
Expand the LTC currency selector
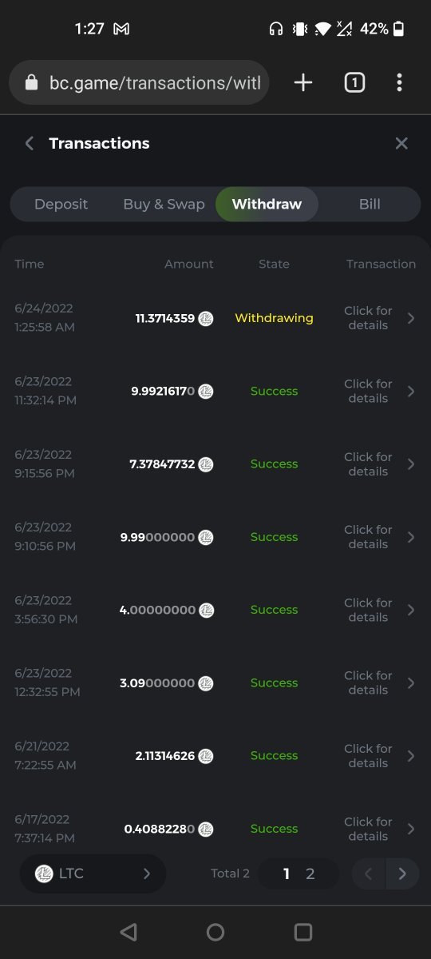(x=93, y=873)
